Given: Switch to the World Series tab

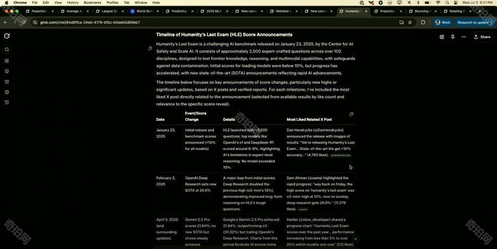Looking at the screenshot, I should tap(144, 11).
